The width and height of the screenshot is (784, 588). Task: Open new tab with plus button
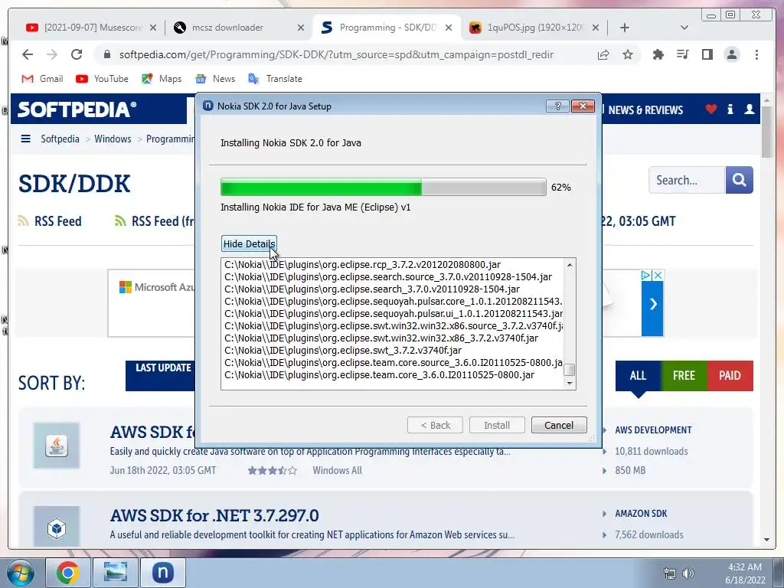pos(625,28)
